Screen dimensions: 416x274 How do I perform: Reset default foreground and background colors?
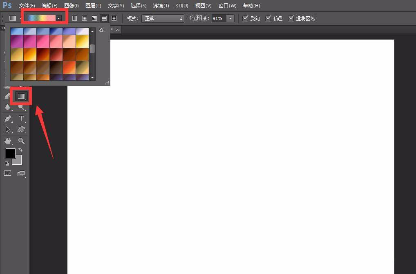(x=6, y=163)
